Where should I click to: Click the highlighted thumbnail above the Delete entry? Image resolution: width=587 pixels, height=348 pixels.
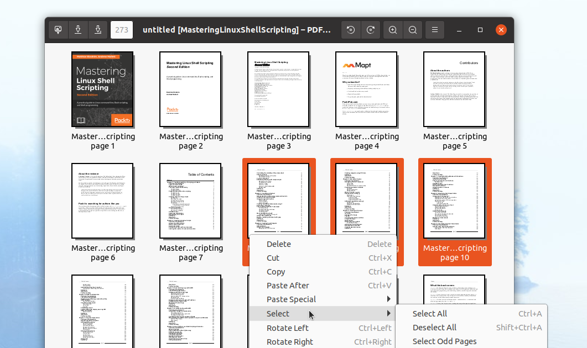tap(278, 198)
